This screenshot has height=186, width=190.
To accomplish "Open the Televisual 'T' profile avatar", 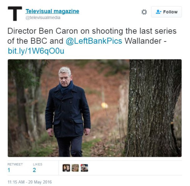I will tap(15, 14).
